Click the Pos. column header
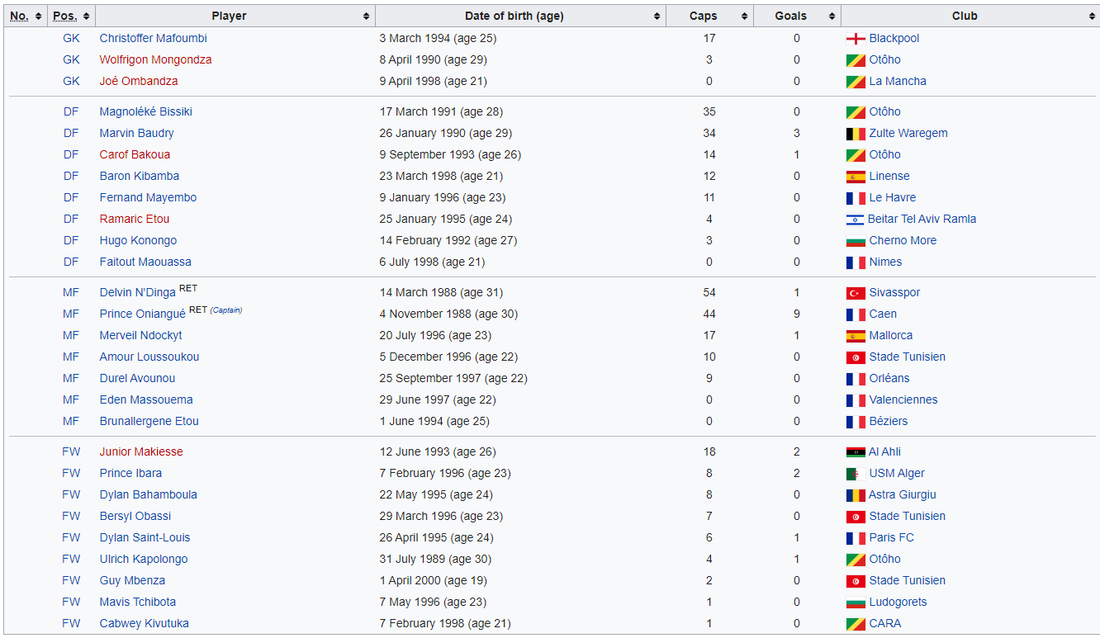The image size is (1100, 638). click(x=65, y=17)
